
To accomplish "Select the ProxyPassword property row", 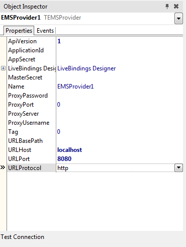I will (95, 96).
